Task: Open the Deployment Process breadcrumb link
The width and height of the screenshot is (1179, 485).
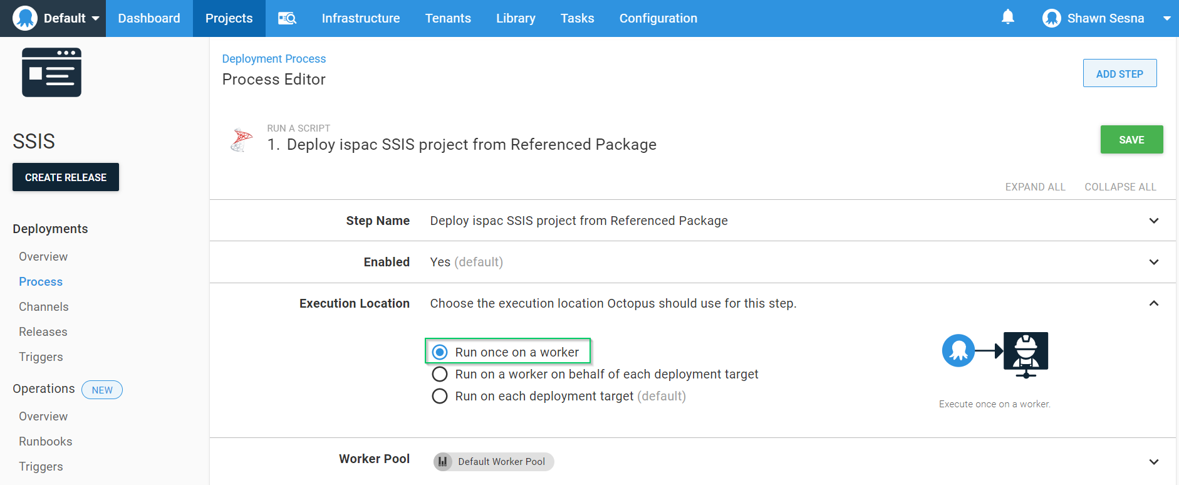Action: pos(274,58)
